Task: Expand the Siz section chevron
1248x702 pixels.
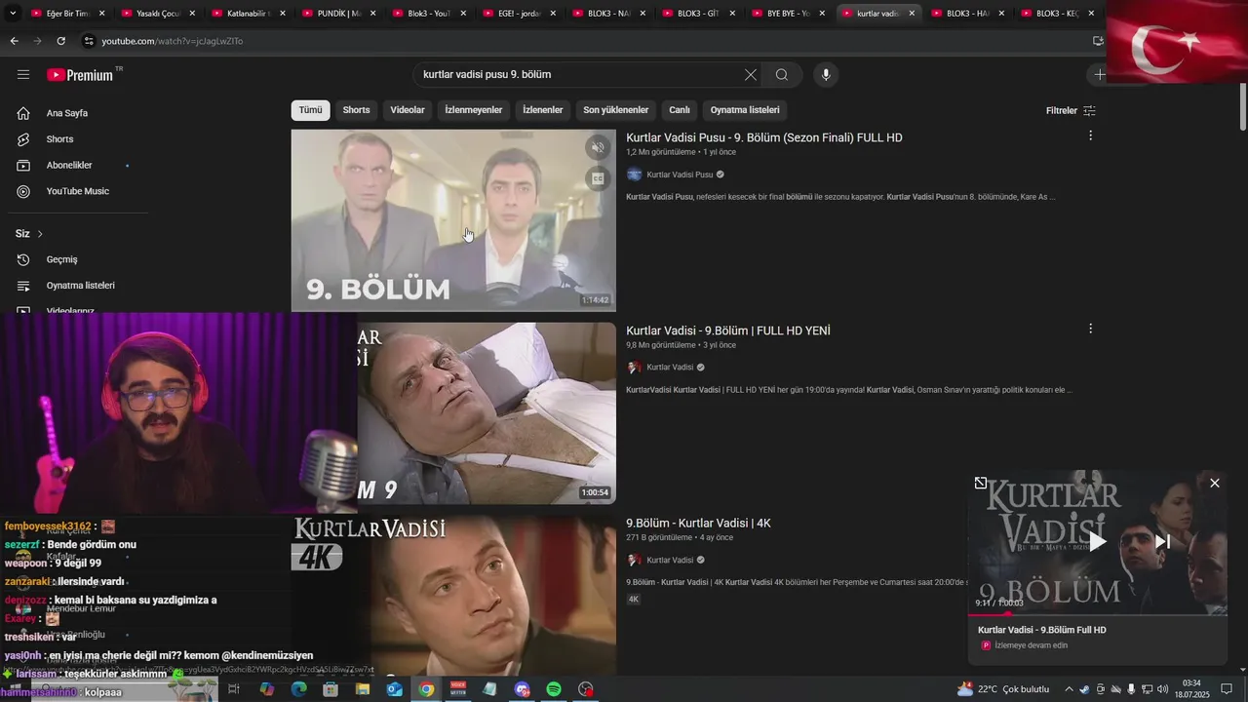Action: [x=40, y=234]
